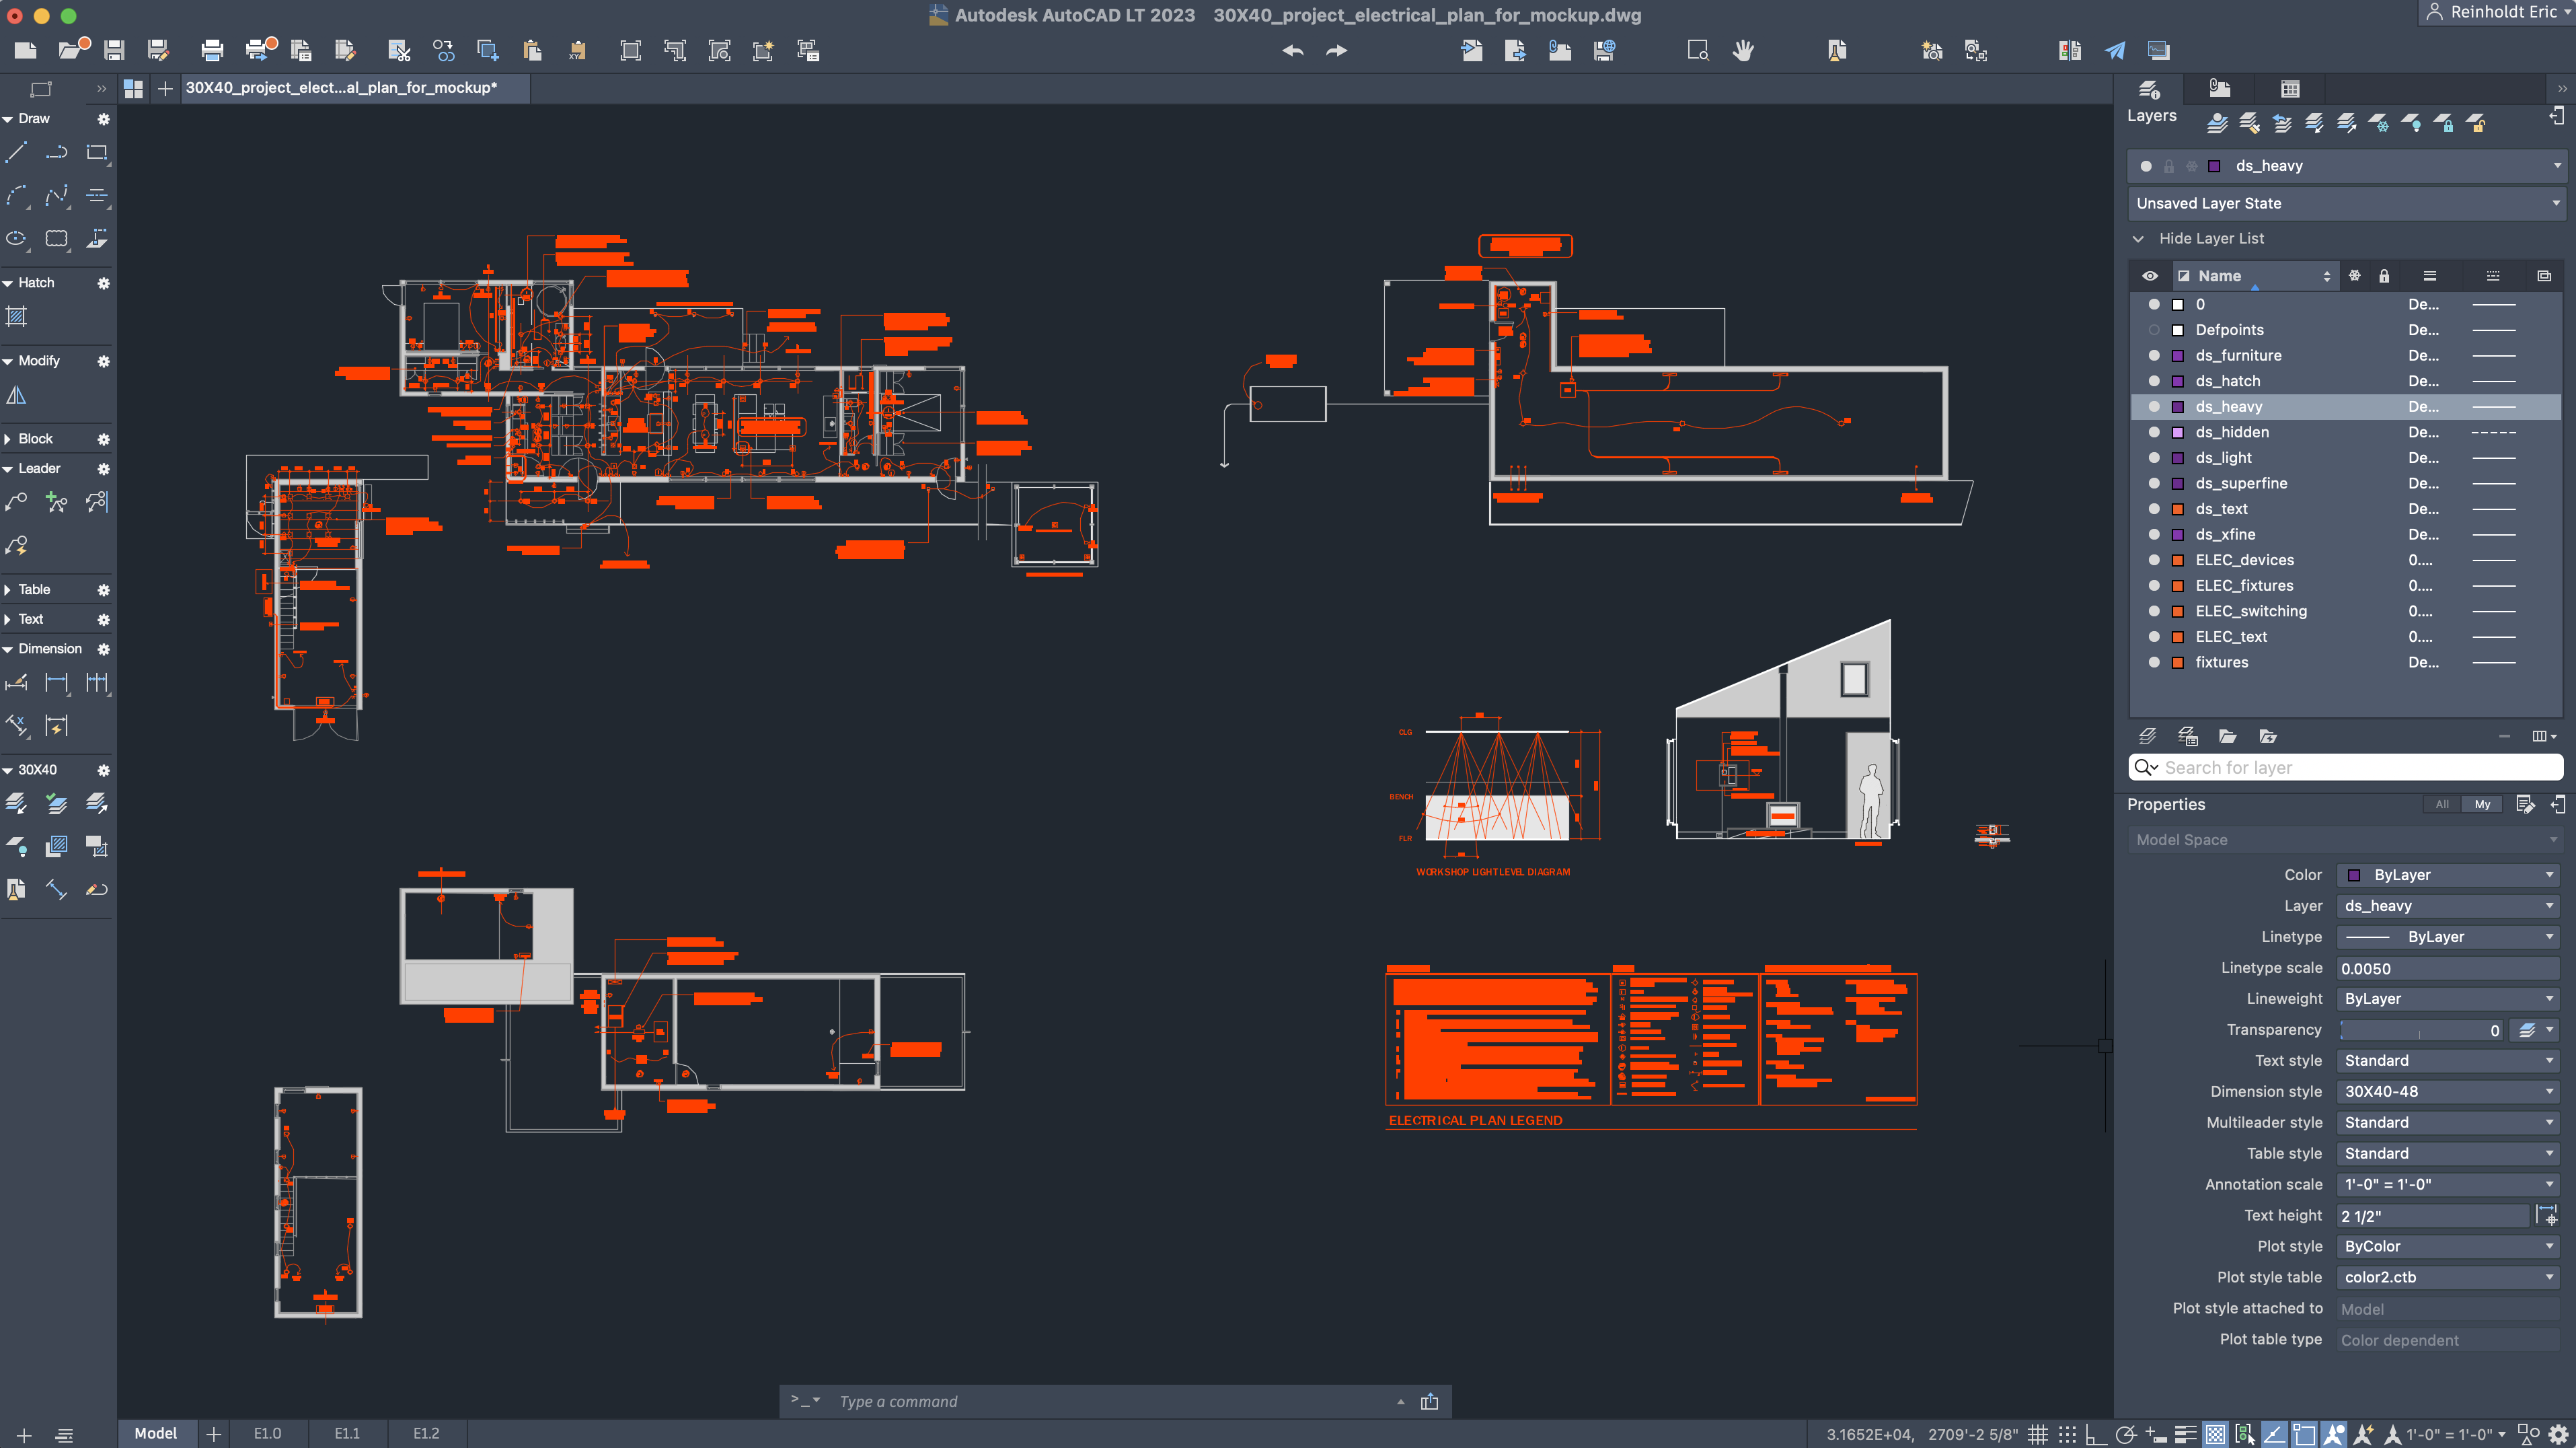Switch to the E1.0 layout tab

click(267, 1434)
